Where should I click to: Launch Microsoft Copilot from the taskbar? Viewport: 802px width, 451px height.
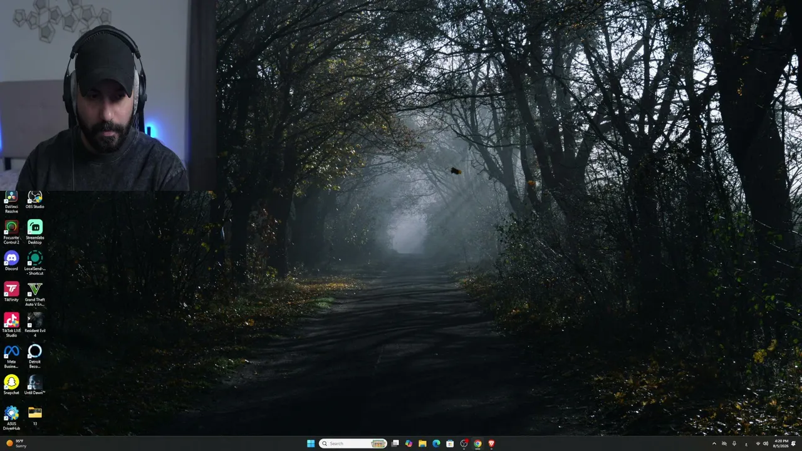(409, 443)
